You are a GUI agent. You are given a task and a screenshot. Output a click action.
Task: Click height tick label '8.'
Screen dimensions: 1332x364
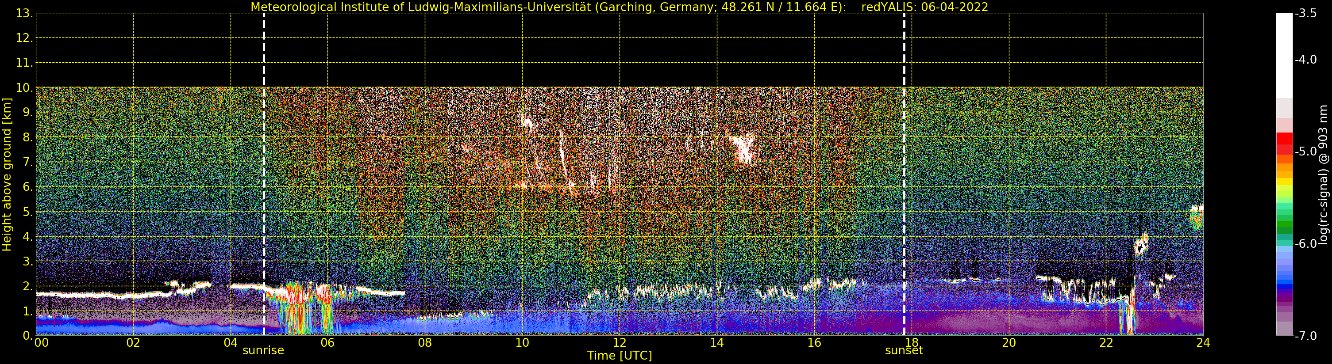coord(28,137)
